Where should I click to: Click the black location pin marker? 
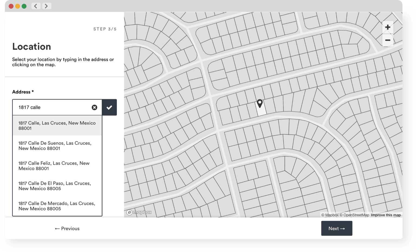(x=260, y=103)
